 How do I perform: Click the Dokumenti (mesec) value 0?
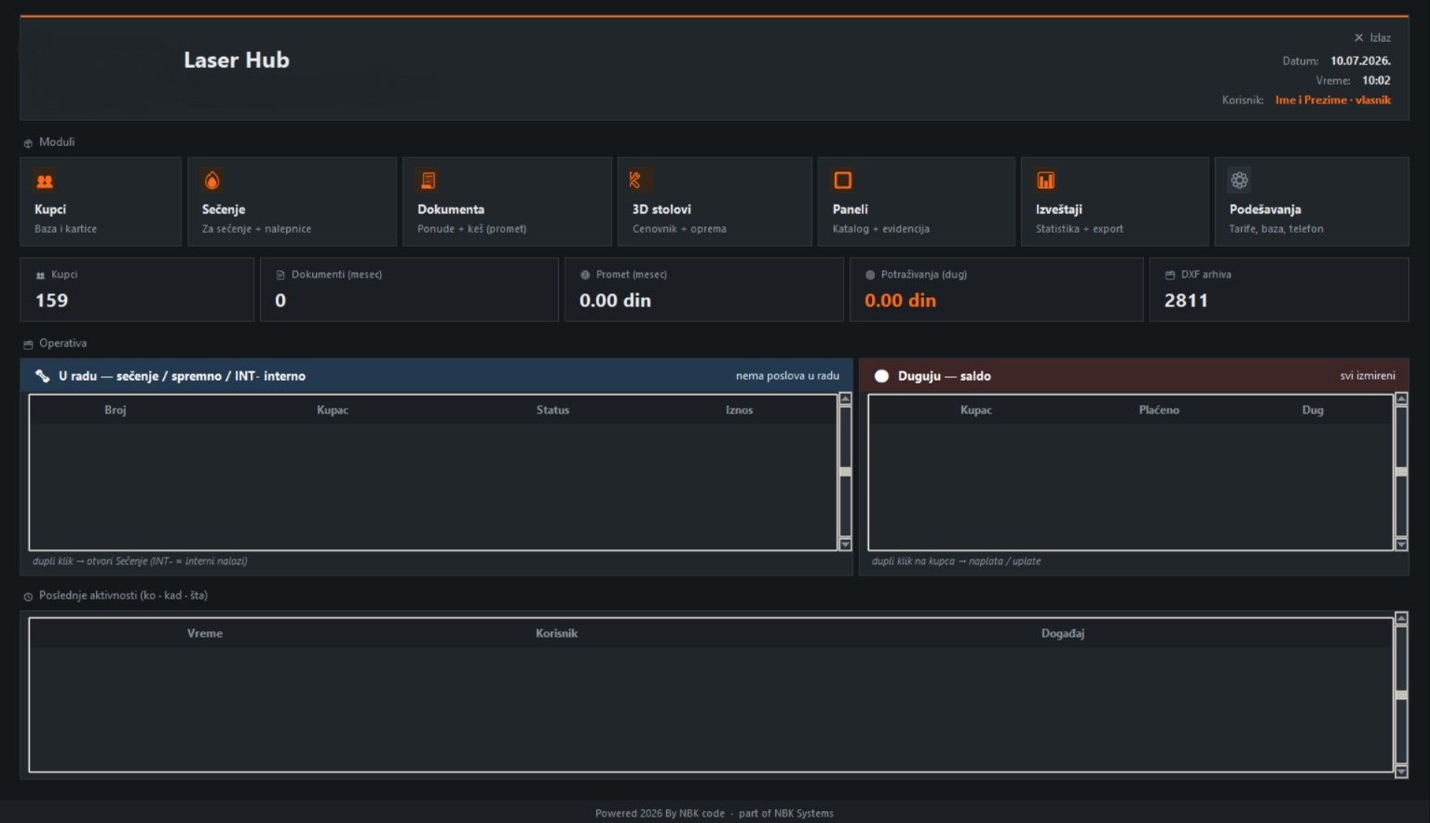280,301
